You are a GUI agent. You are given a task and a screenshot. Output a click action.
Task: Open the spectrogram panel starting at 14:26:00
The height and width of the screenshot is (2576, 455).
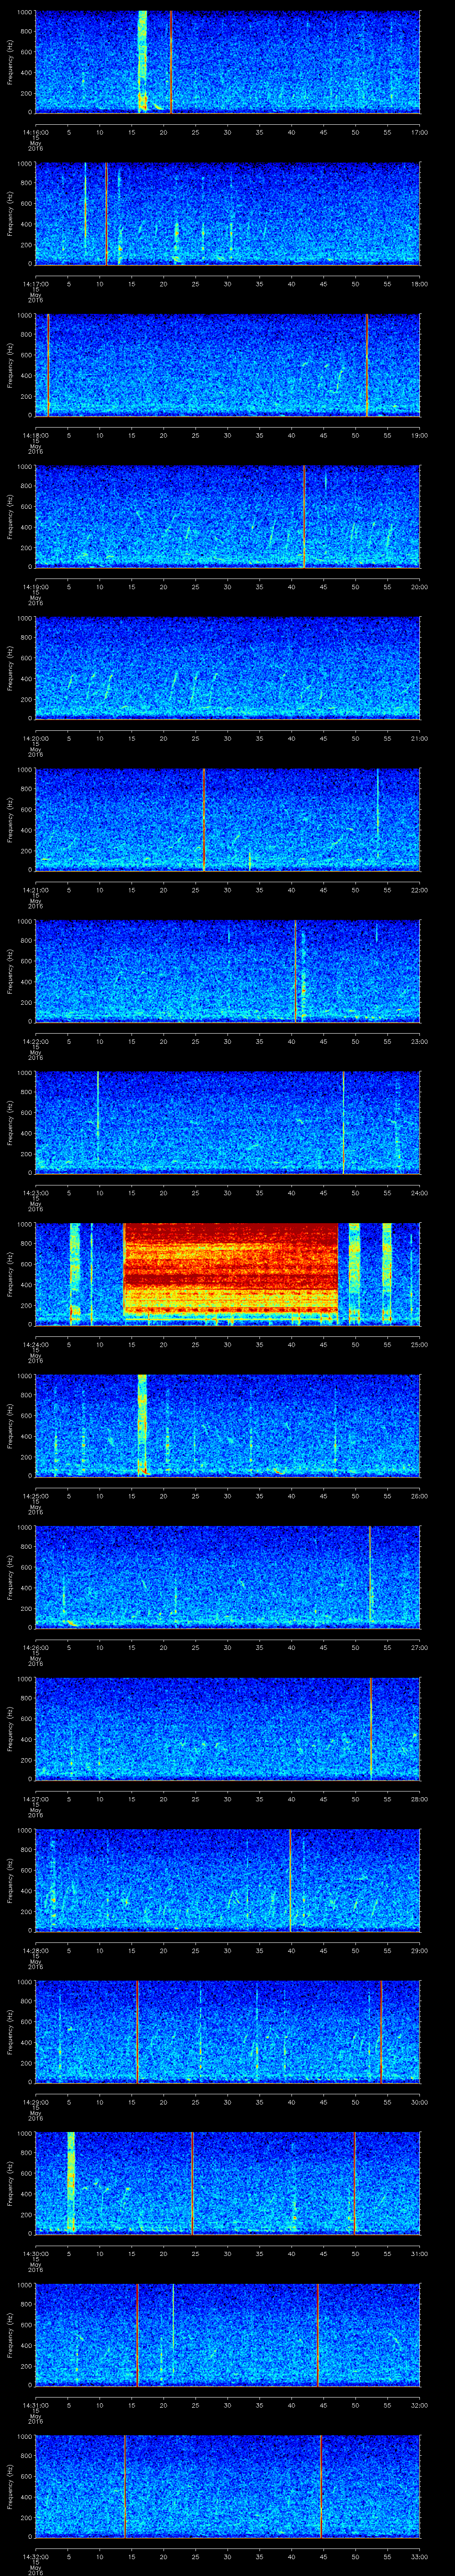[227, 1577]
